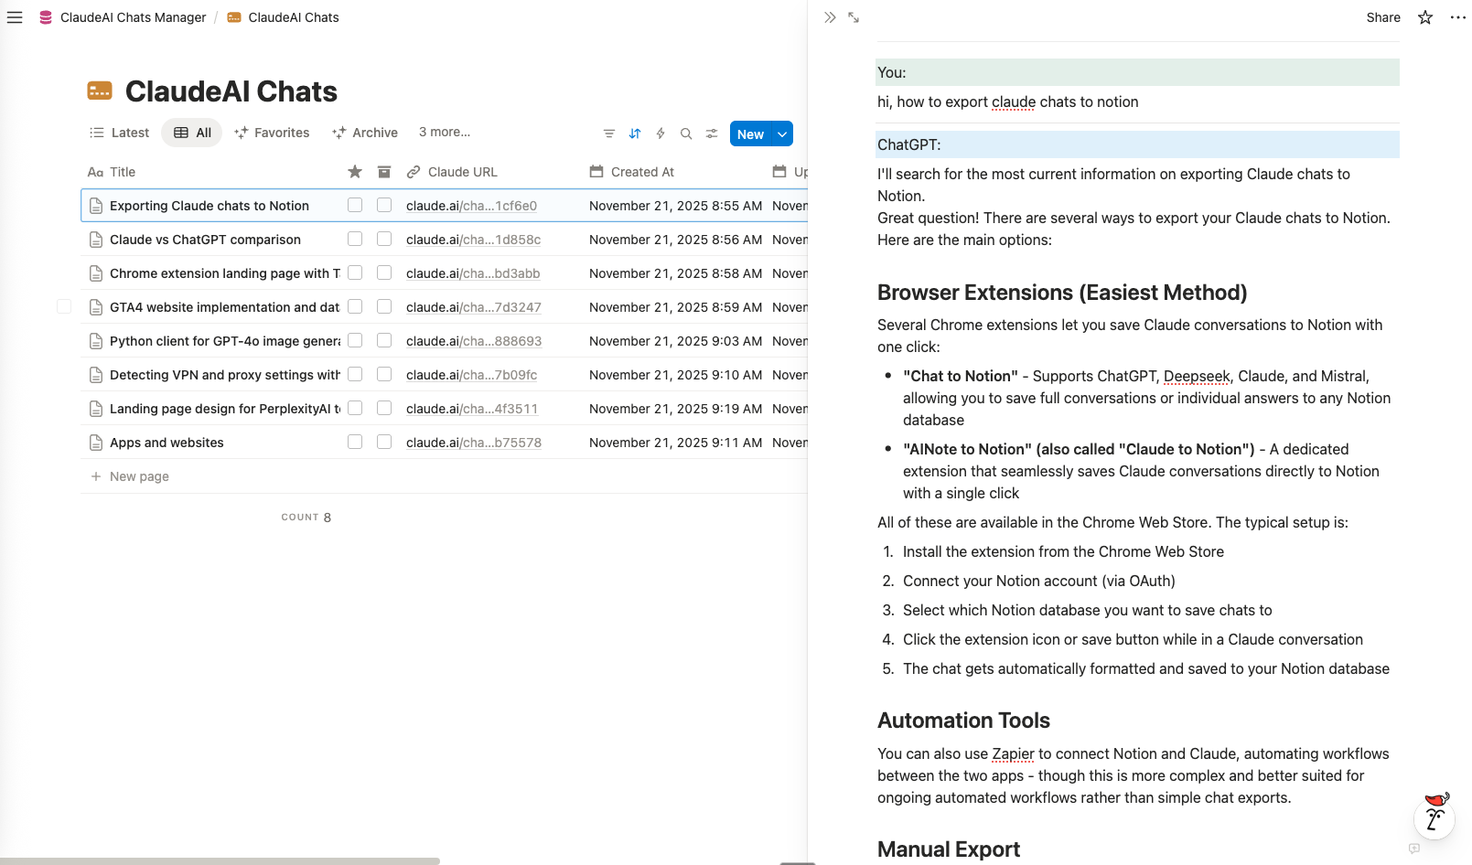Open view settings sliders icon
The height and width of the screenshot is (865, 1472).
tap(712, 133)
